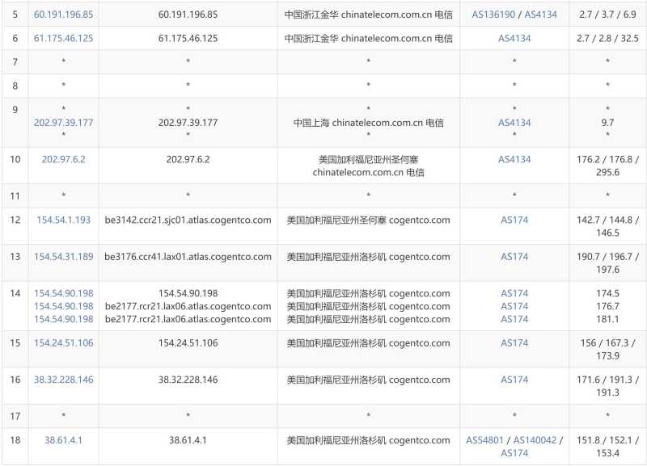
Task: Open the blue 38.61.4.1 IP link
Action: click(x=63, y=440)
